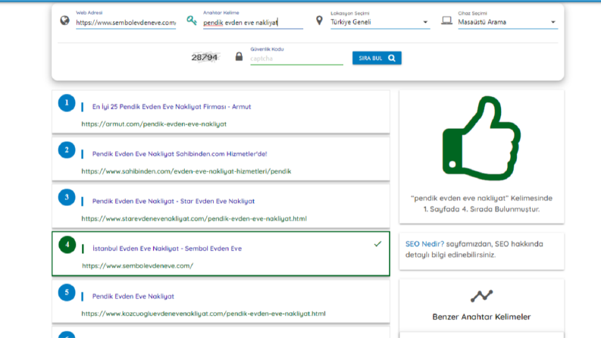This screenshot has height=338, width=601.
Task: Open the Star Evden Eve Nakliyat result
Action: (x=174, y=201)
